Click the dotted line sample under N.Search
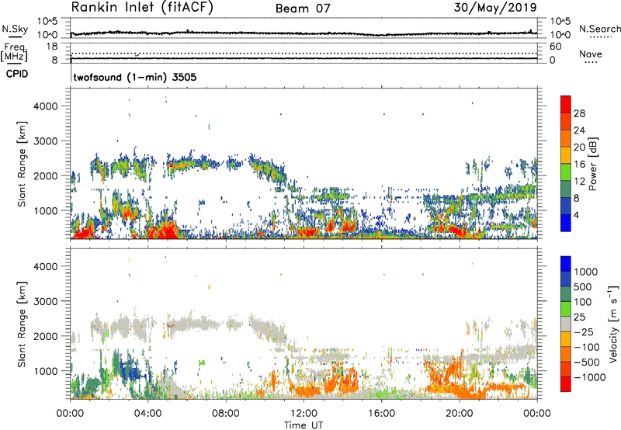The width and height of the screenshot is (621, 430). (601, 37)
